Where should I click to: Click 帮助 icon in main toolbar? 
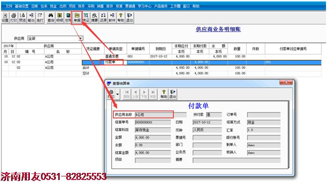tap(121, 18)
